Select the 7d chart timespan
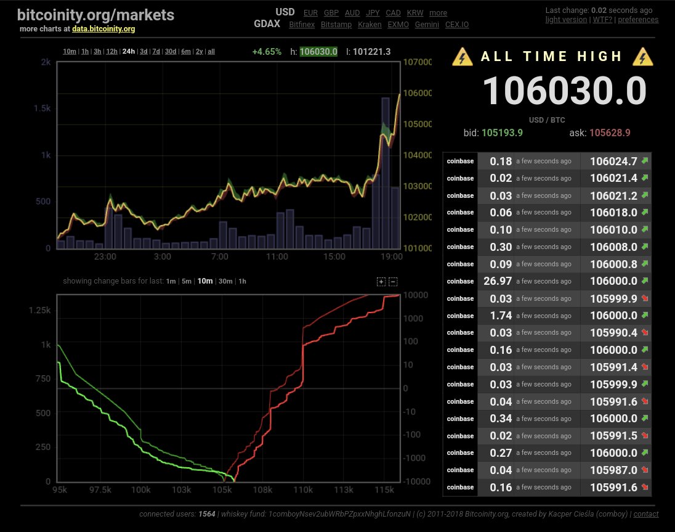The image size is (675, 532). pos(156,51)
